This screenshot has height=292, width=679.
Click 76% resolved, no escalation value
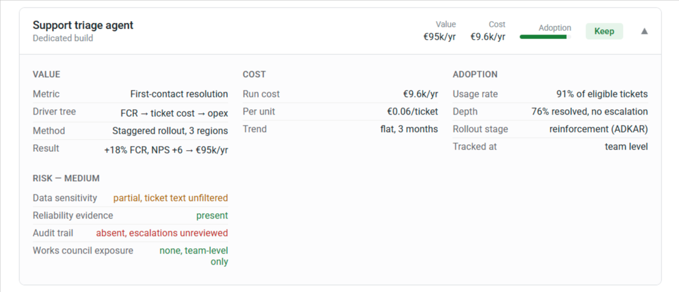[590, 112]
